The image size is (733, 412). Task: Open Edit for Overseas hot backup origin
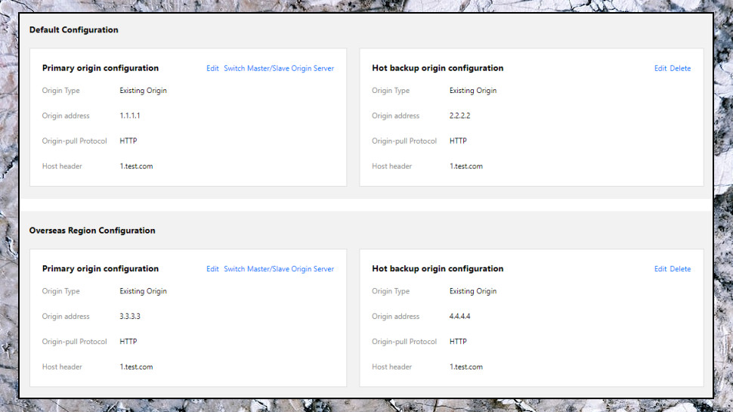click(660, 269)
